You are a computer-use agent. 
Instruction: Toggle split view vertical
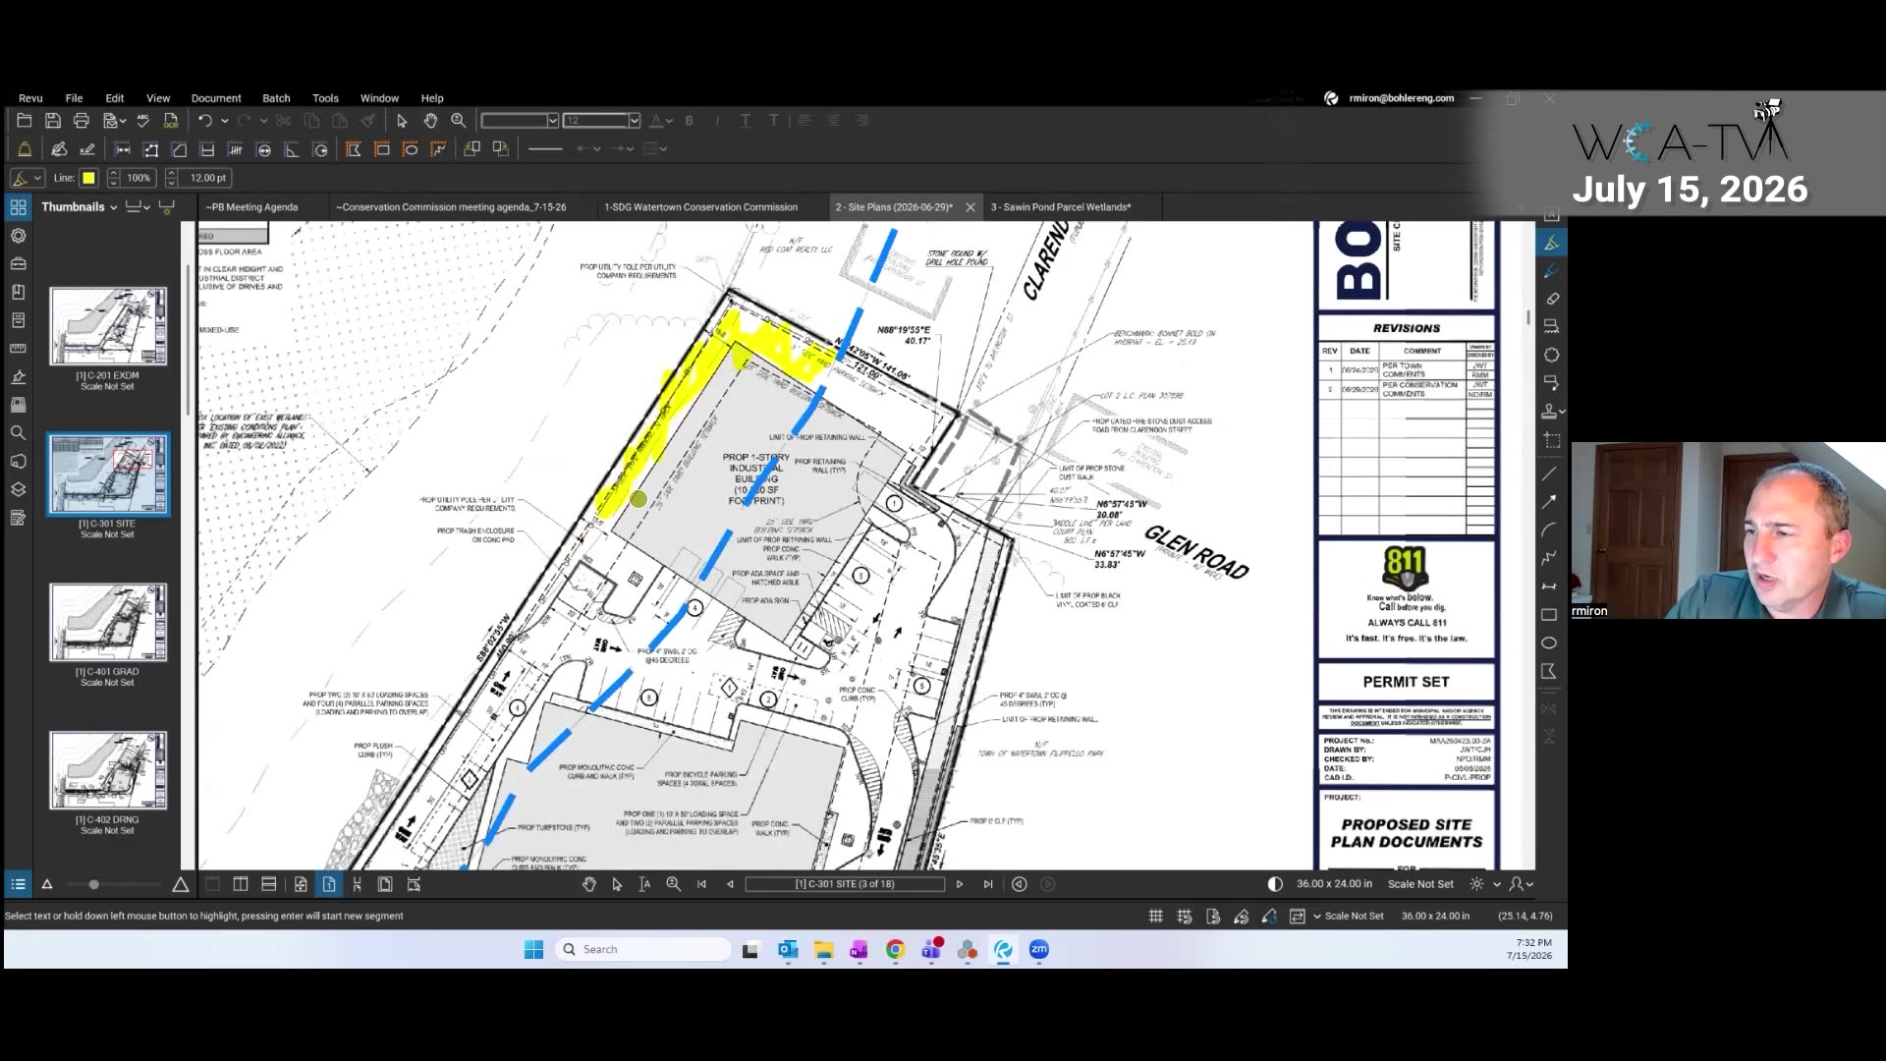[x=241, y=884]
